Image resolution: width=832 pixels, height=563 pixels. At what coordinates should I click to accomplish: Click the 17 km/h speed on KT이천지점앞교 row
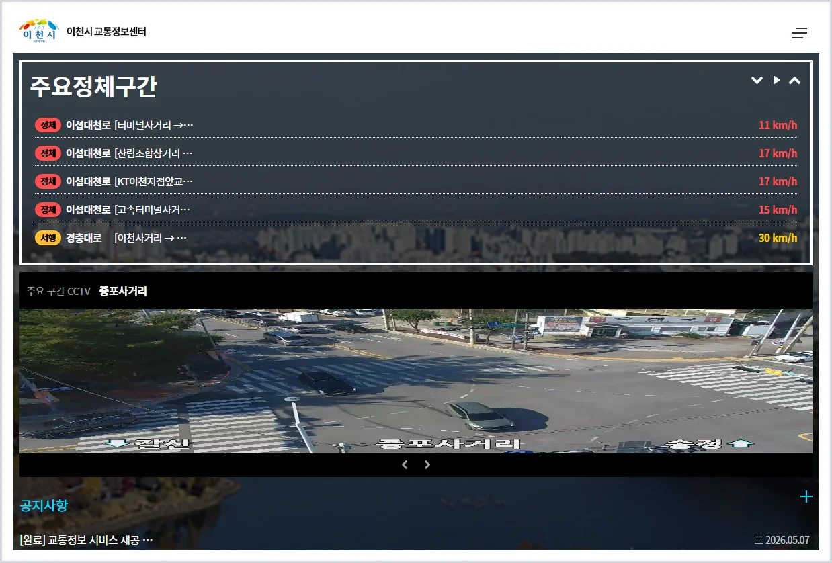point(778,181)
